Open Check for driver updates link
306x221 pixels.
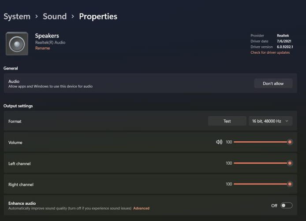point(270,52)
